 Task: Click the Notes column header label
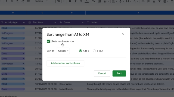click(94, 22)
